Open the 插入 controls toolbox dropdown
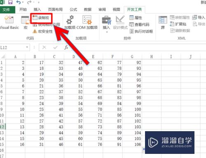This screenshot has height=158, width=206. pos(106,24)
